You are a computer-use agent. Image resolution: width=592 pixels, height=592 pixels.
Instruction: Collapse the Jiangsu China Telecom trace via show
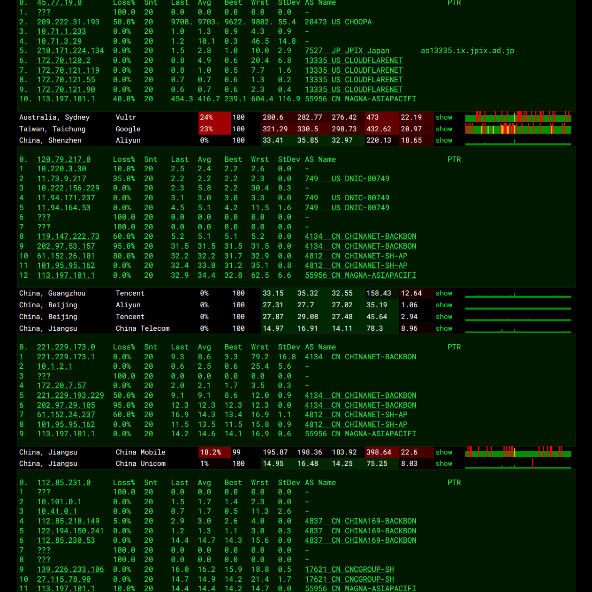(x=443, y=328)
